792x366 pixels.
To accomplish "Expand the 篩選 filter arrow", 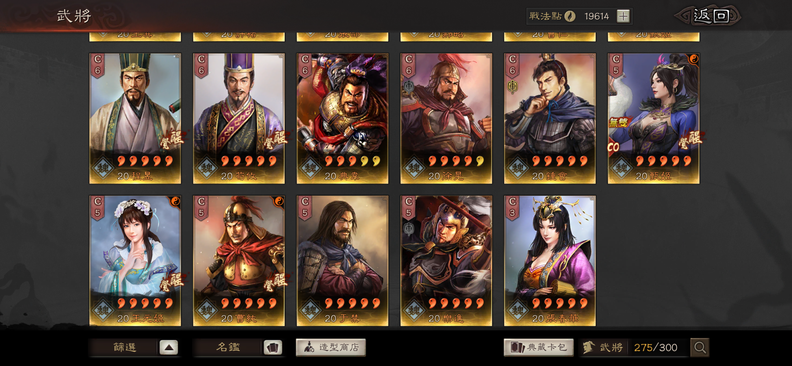I will point(169,347).
